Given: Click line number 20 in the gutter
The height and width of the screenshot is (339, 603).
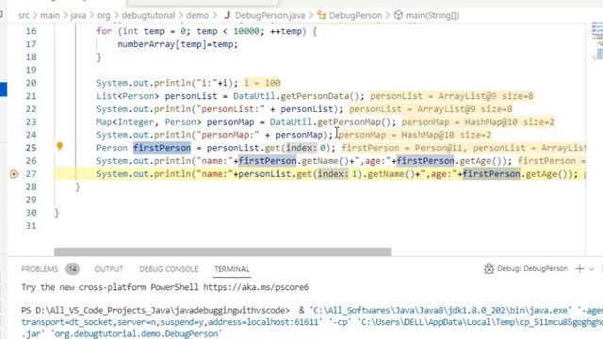Looking at the screenshot, I should tap(31, 83).
